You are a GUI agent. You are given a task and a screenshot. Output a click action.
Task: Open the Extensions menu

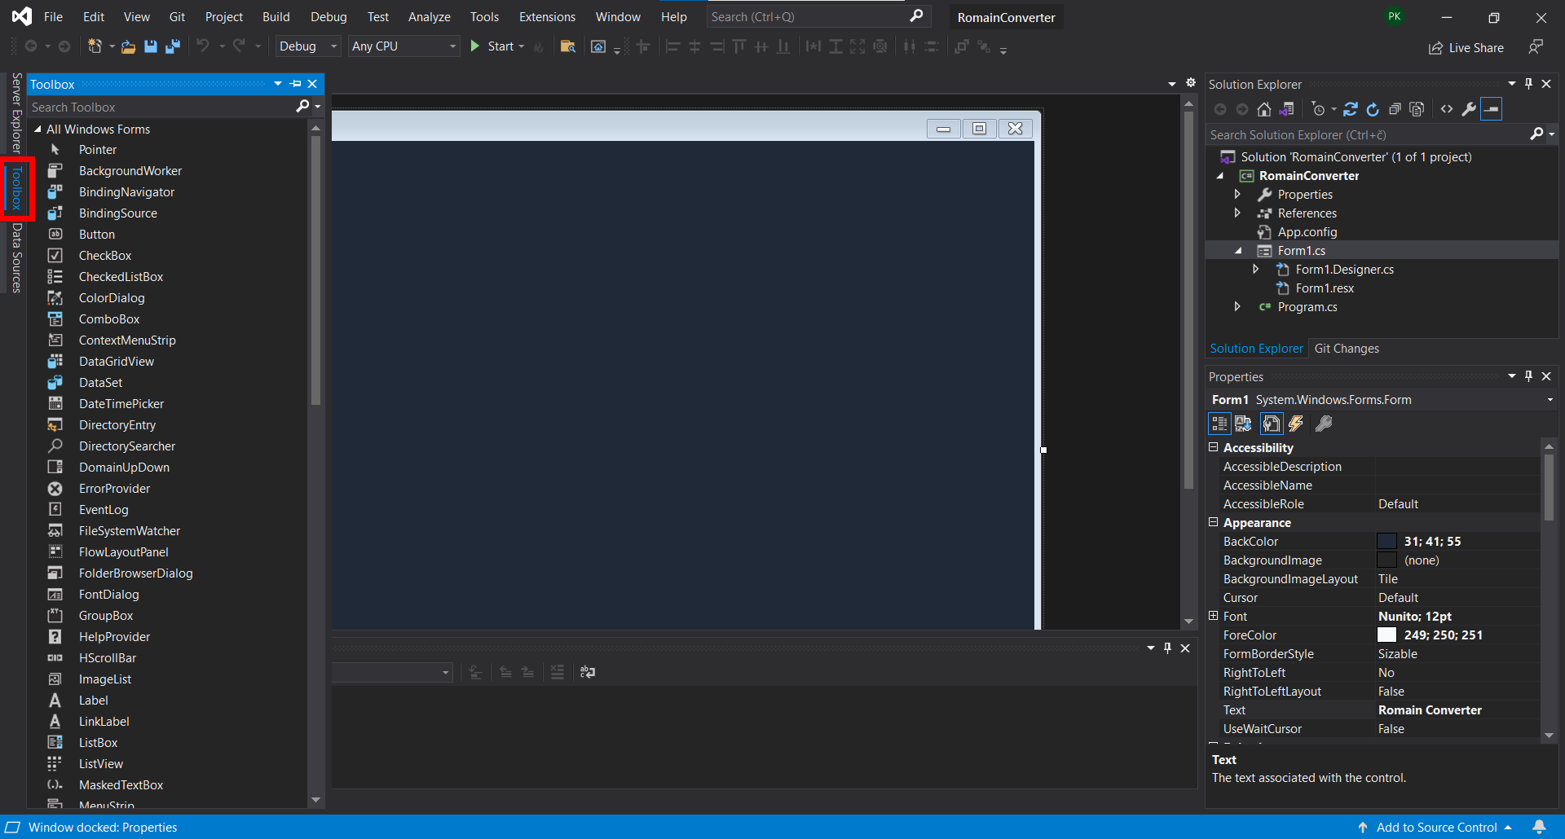pos(547,16)
